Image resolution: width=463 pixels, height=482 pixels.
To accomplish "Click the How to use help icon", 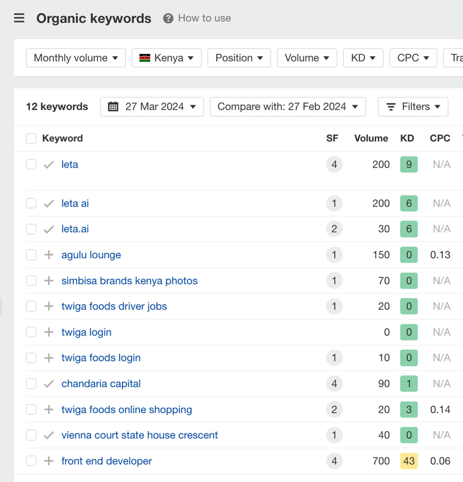I will pyautogui.click(x=168, y=18).
